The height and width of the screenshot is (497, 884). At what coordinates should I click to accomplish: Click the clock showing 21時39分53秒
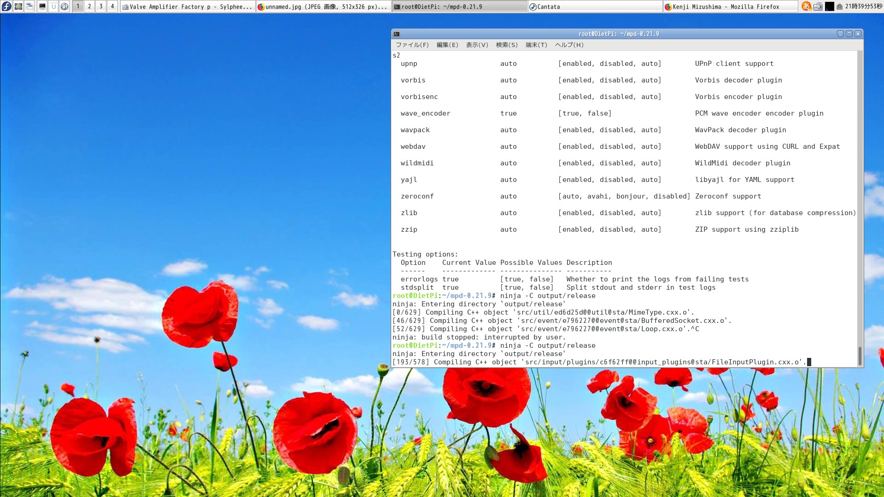coord(863,6)
